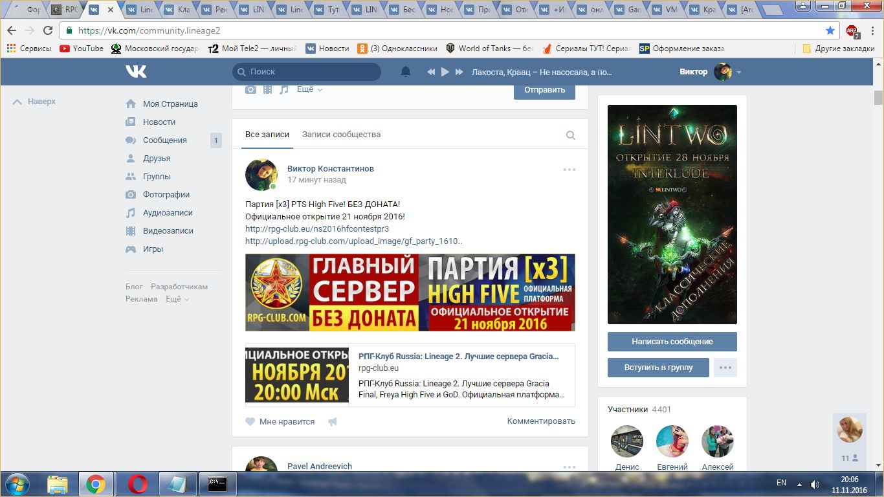Play the current audio track
Screen dimensions: 884x497
445,72
